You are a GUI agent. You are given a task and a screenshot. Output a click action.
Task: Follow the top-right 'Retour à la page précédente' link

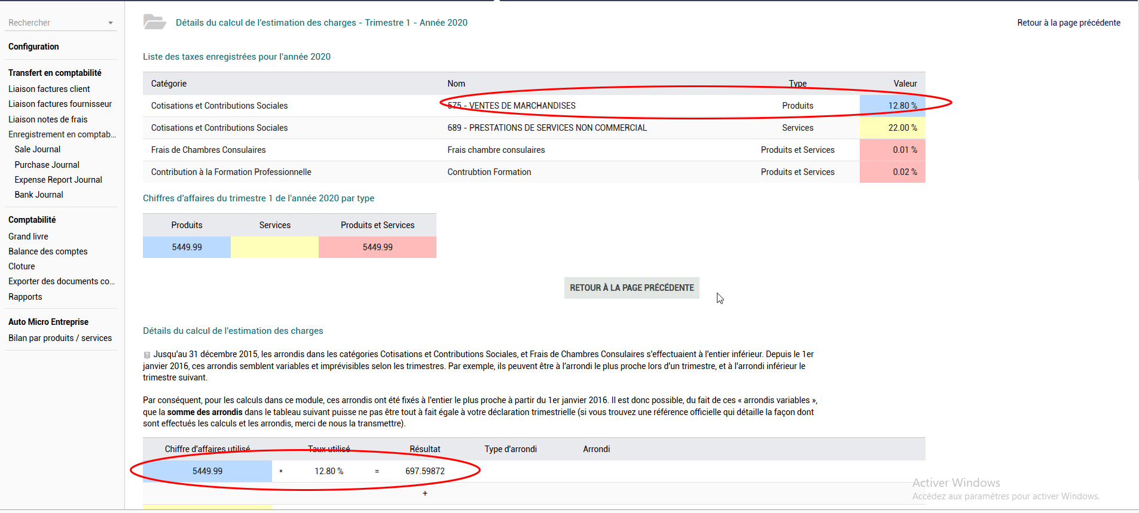coord(1068,23)
